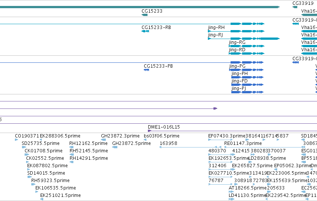Screen dimensions: 317x201
Task: Open the RH59323.5prime EST label
Action: point(50,181)
